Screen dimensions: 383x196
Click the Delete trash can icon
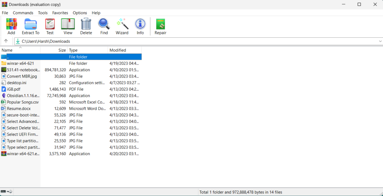click(x=86, y=26)
